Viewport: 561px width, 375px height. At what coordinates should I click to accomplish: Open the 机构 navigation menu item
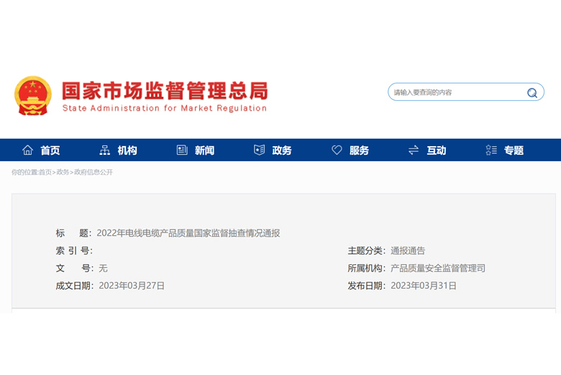(127, 150)
